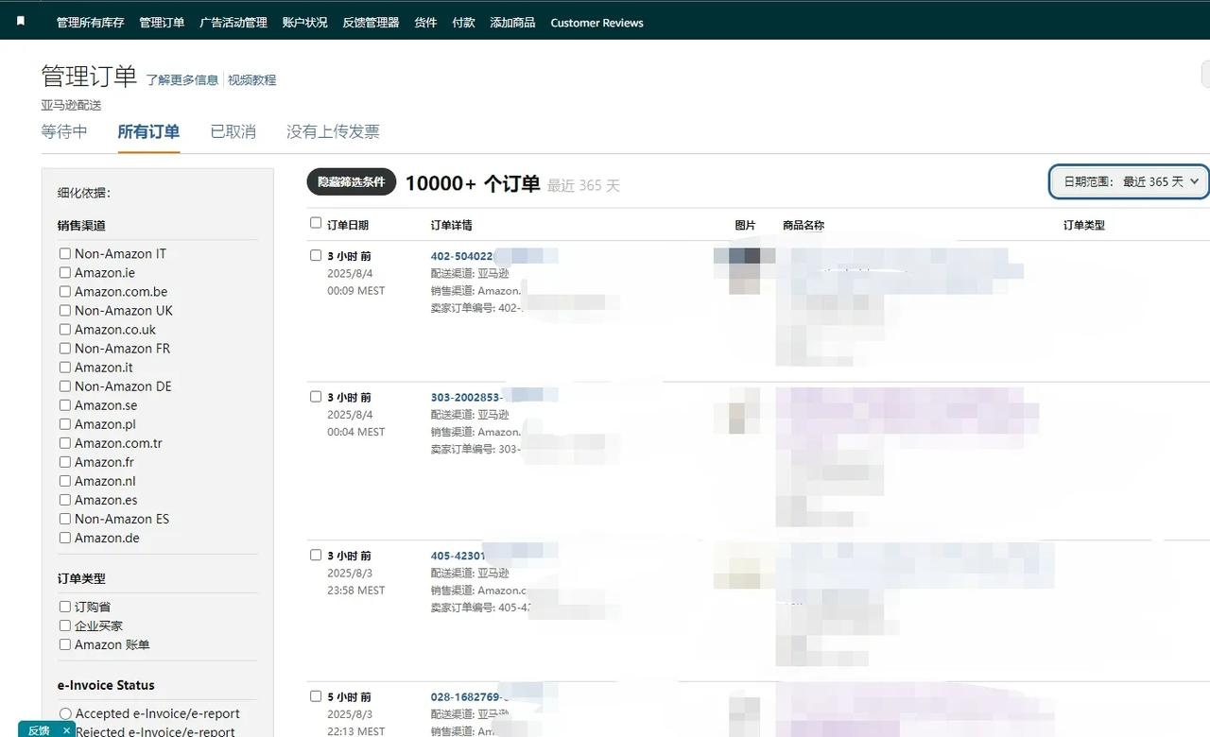Check Non-Amazon ES filter
The width and height of the screenshot is (1210, 737).
point(65,518)
